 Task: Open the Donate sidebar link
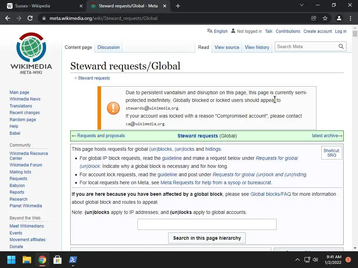[x=16, y=247]
